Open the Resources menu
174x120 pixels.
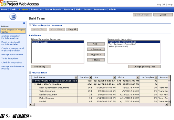36,9
